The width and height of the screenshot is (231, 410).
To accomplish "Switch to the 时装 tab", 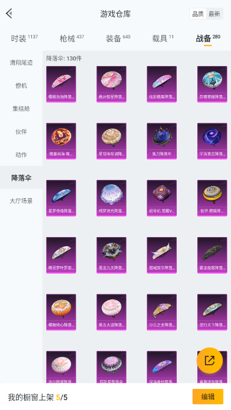I will [24, 38].
